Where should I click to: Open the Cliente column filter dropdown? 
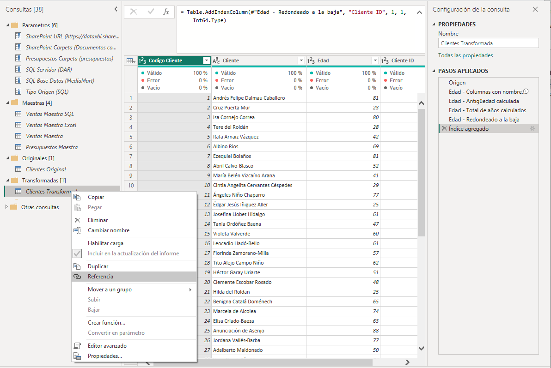tap(301, 61)
